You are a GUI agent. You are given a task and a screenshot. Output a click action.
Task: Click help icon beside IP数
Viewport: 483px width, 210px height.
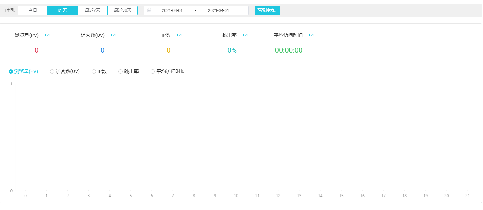[180, 35]
